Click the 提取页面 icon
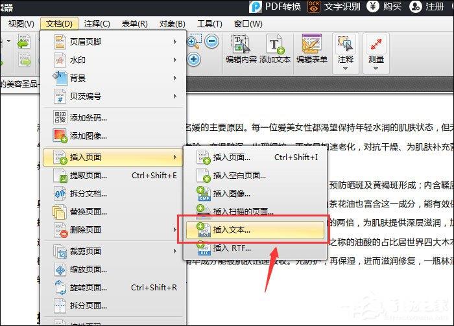The height and width of the screenshot is (326, 454). point(60,175)
